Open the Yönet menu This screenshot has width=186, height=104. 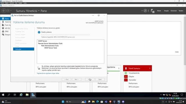coord(159,11)
